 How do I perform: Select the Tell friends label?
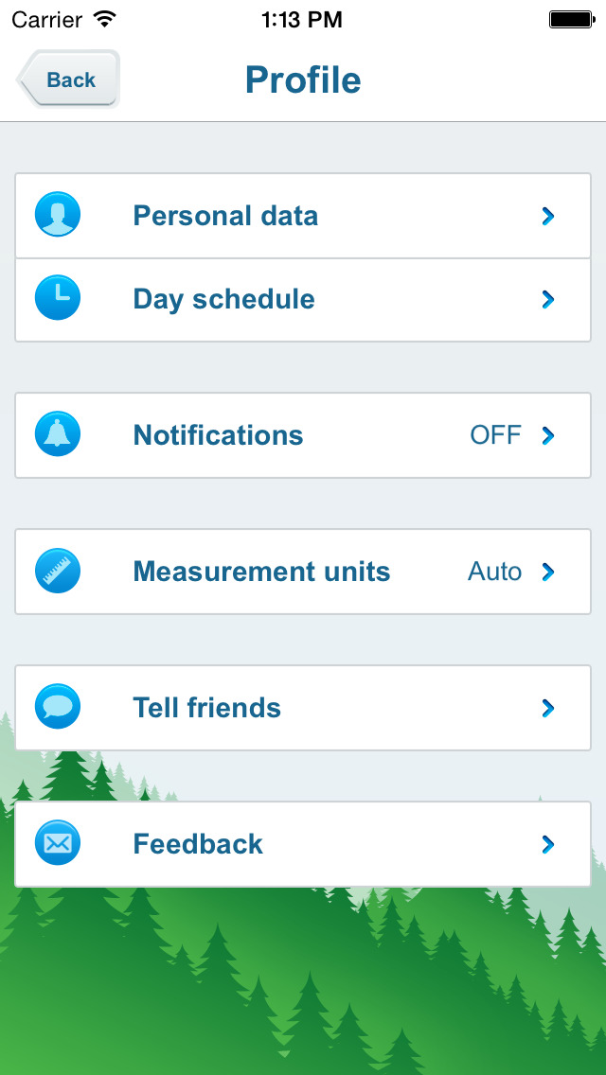(x=206, y=708)
